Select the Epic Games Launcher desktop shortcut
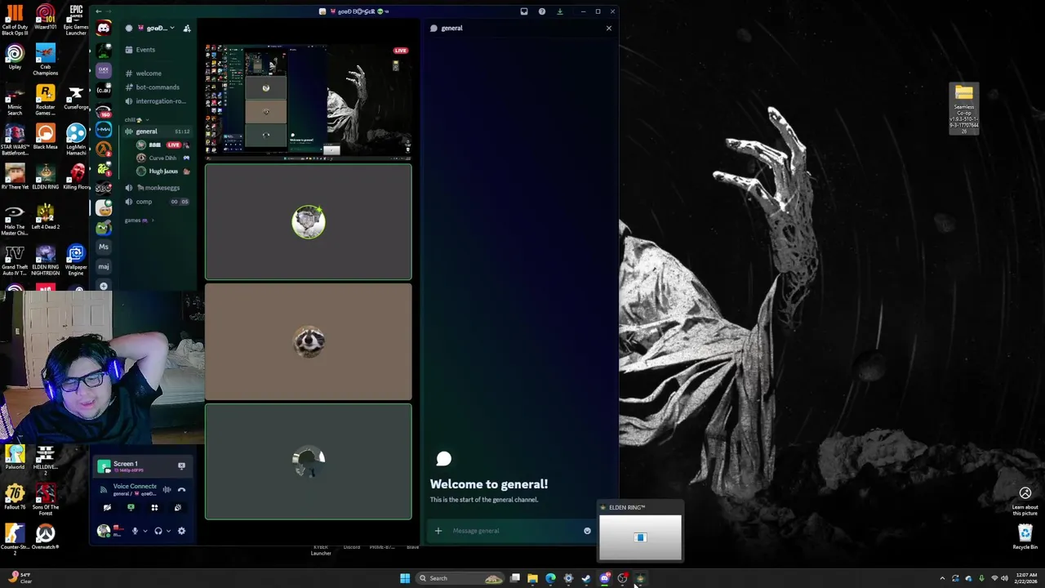 coord(76,20)
